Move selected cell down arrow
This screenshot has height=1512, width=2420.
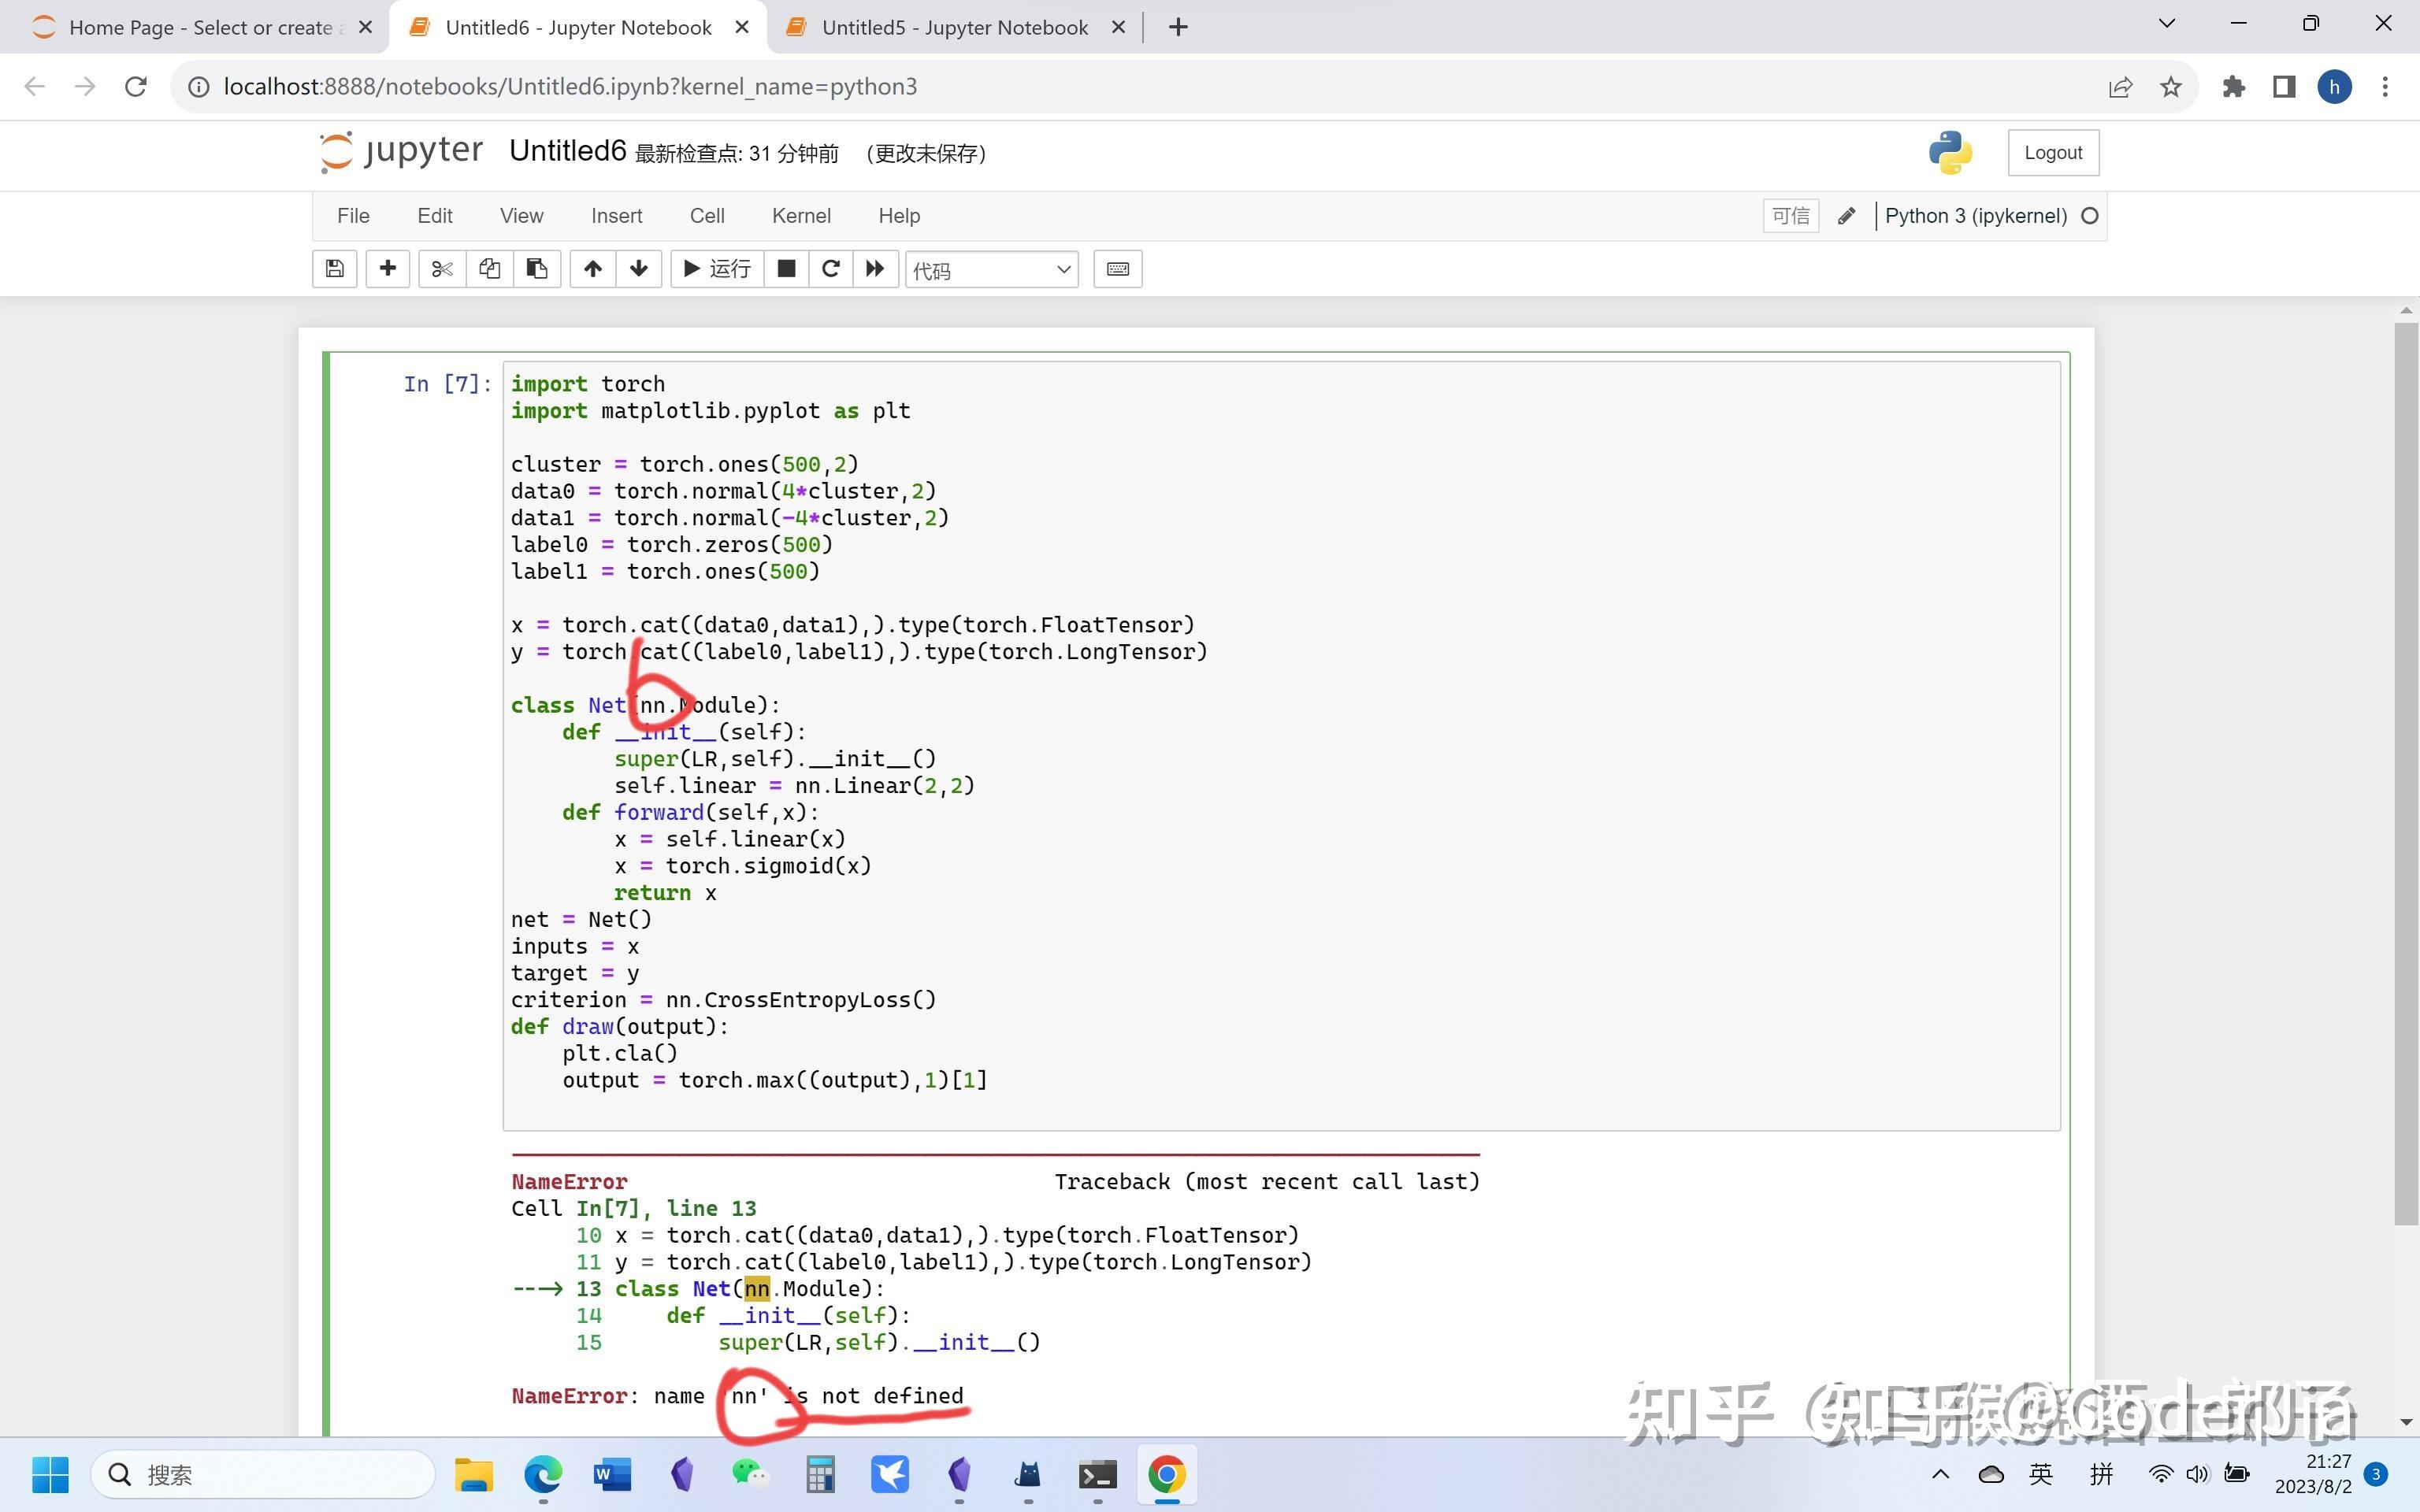click(639, 269)
